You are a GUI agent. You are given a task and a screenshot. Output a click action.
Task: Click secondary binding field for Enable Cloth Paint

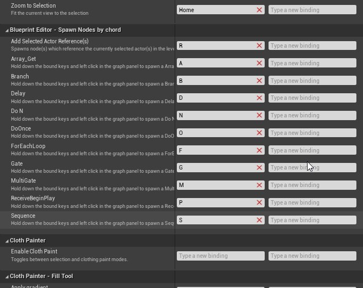(312, 256)
